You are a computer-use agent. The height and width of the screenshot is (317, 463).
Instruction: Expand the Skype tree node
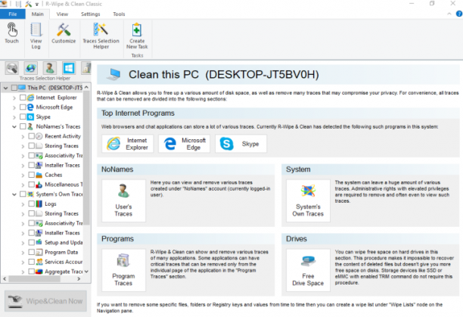click(14, 117)
